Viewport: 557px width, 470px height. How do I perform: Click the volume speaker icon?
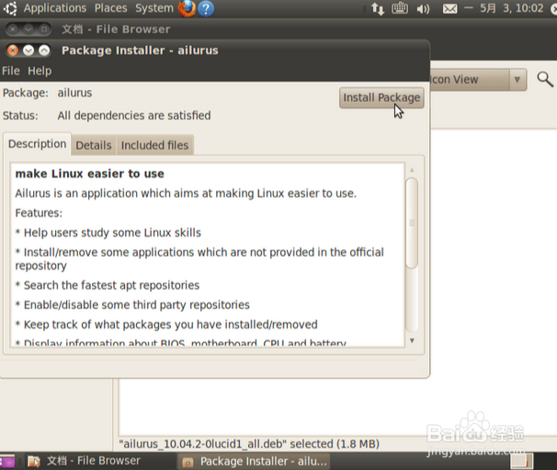tap(423, 8)
